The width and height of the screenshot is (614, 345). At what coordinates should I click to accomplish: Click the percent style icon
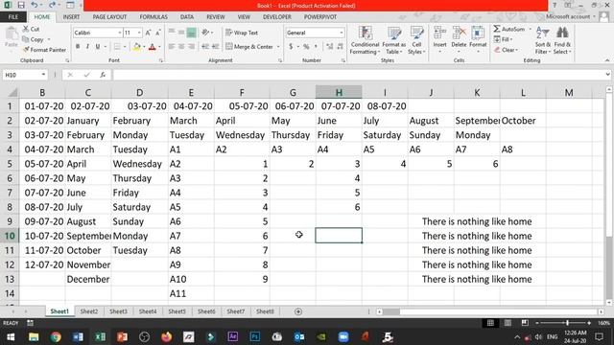(x=306, y=47)
